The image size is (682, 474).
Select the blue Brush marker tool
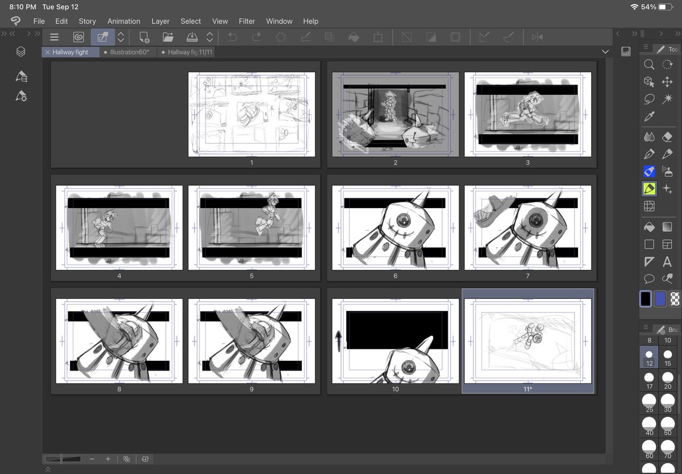[649, 171]
